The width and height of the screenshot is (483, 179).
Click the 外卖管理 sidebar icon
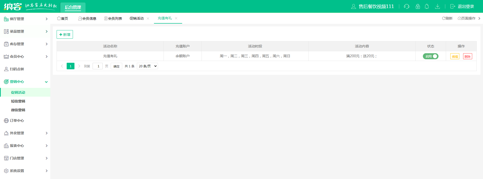click(x=6, y=133)
